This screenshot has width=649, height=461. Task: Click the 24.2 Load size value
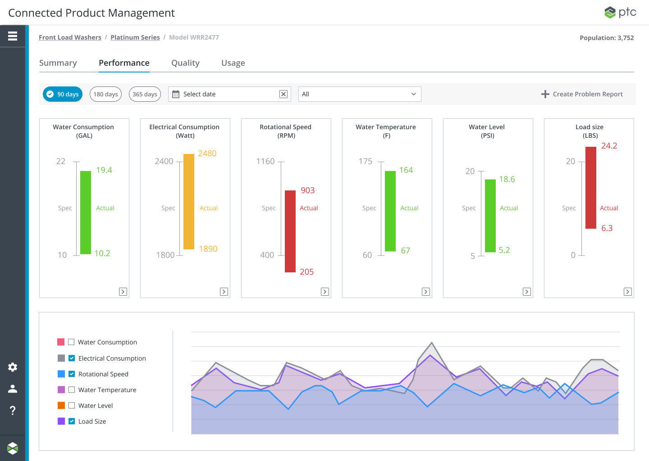609,146
